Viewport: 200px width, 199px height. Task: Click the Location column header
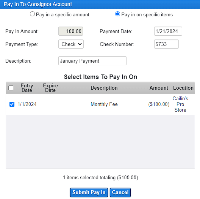183,88
